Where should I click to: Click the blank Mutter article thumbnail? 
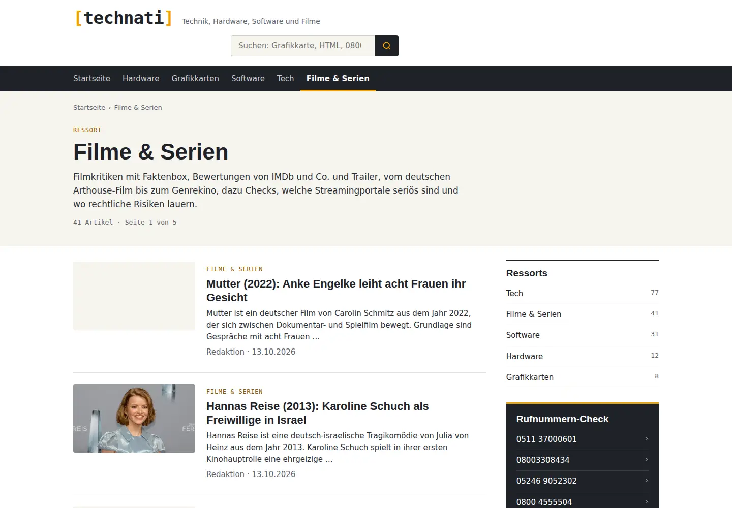click(x=134, y=296)
